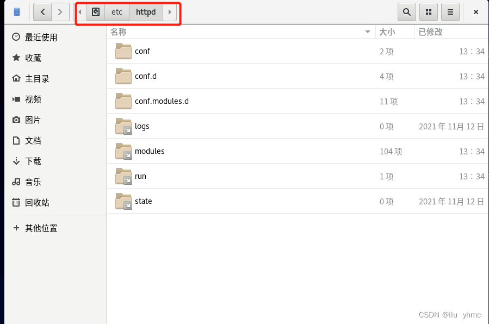The height and width of the screenshot is (324, 489).
Task: Open the 名称 column sort dropdown arrow
Action: click(368, 32)
